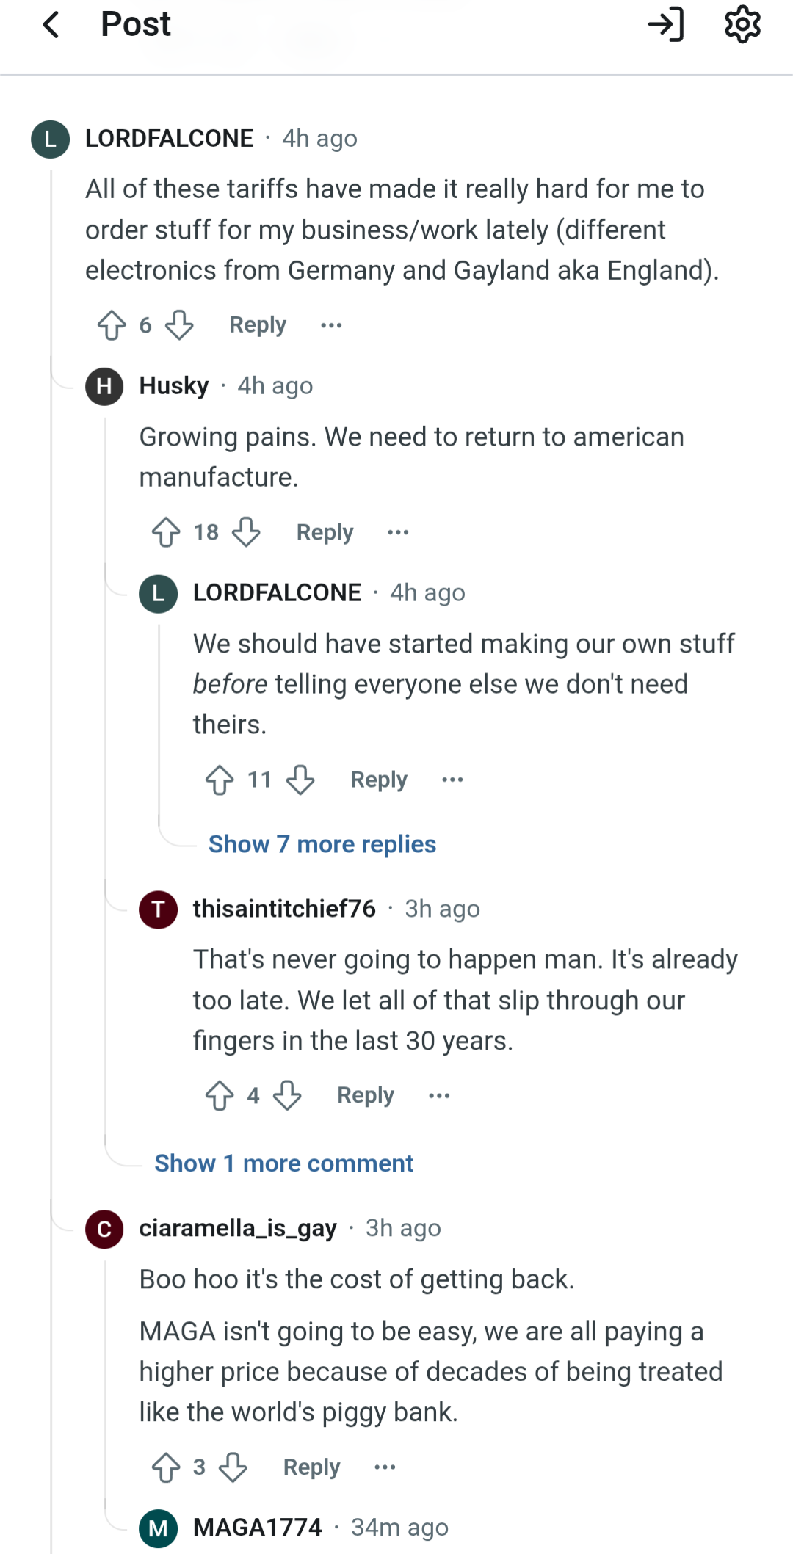
Task: Upvote Husky's comment with 18 votes
Action: (x=166, y=532)
